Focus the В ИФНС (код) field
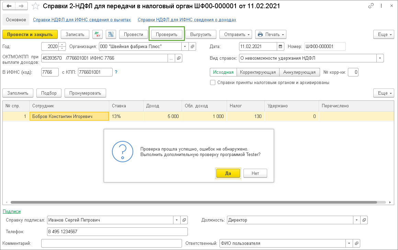 [x=50, y=72]
